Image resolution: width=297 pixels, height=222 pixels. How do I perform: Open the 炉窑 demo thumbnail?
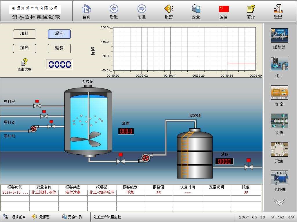(279, 92)
